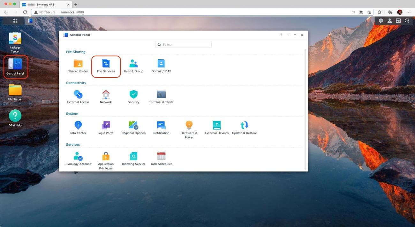The image size is (415, 227).
Task: Open the Control Panel help button
Action: coord(281,35)
